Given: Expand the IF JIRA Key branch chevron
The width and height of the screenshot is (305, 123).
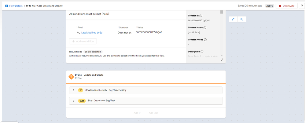Looking at the screenshot, I should point(74,90).
